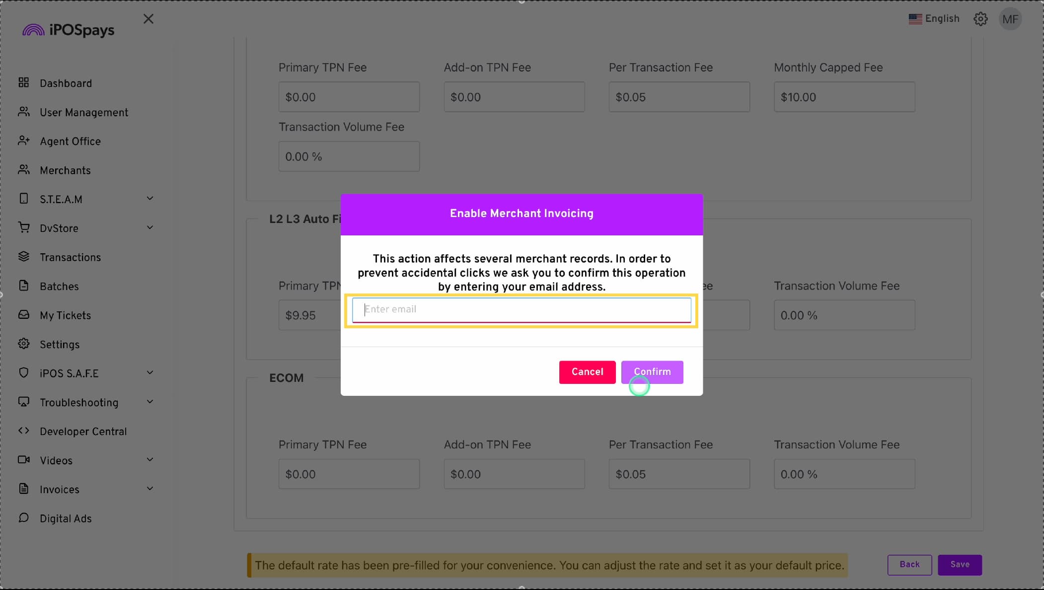Screen dimensions: 1044x590
Task: Click the Digital Ads chat icon
Action: [24, 517]
